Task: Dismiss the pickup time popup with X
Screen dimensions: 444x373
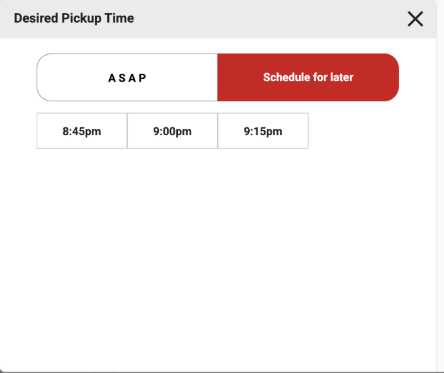Action: (415, 19)
